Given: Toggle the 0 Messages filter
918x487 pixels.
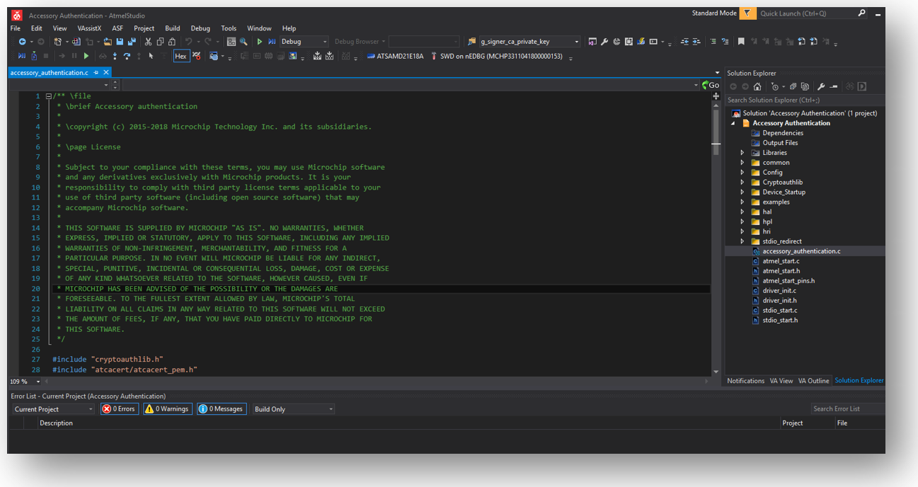Looking at the screenshot, I should tap(222, 409).
